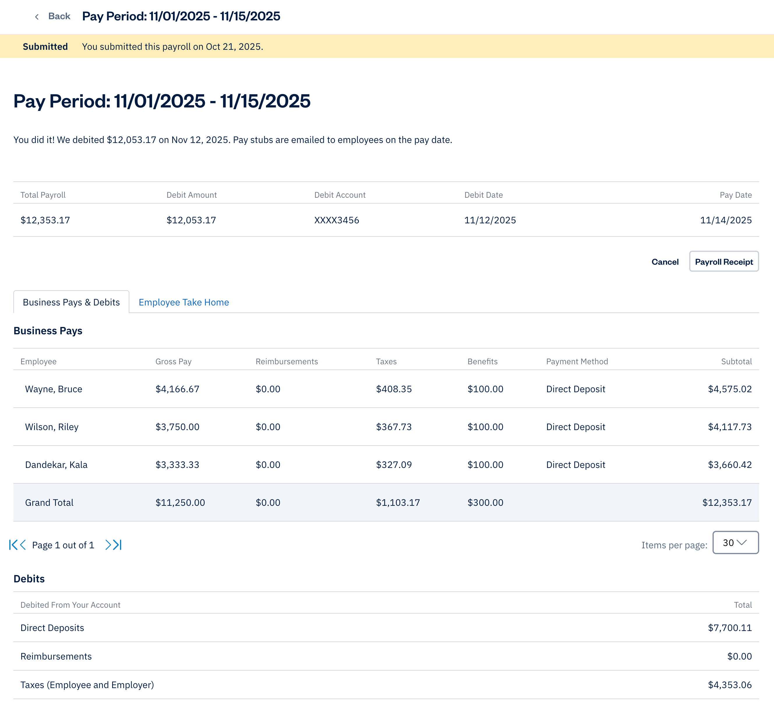Click the Back link in the header
Viewport: 774px width, 707px height.
coord(59,17)
